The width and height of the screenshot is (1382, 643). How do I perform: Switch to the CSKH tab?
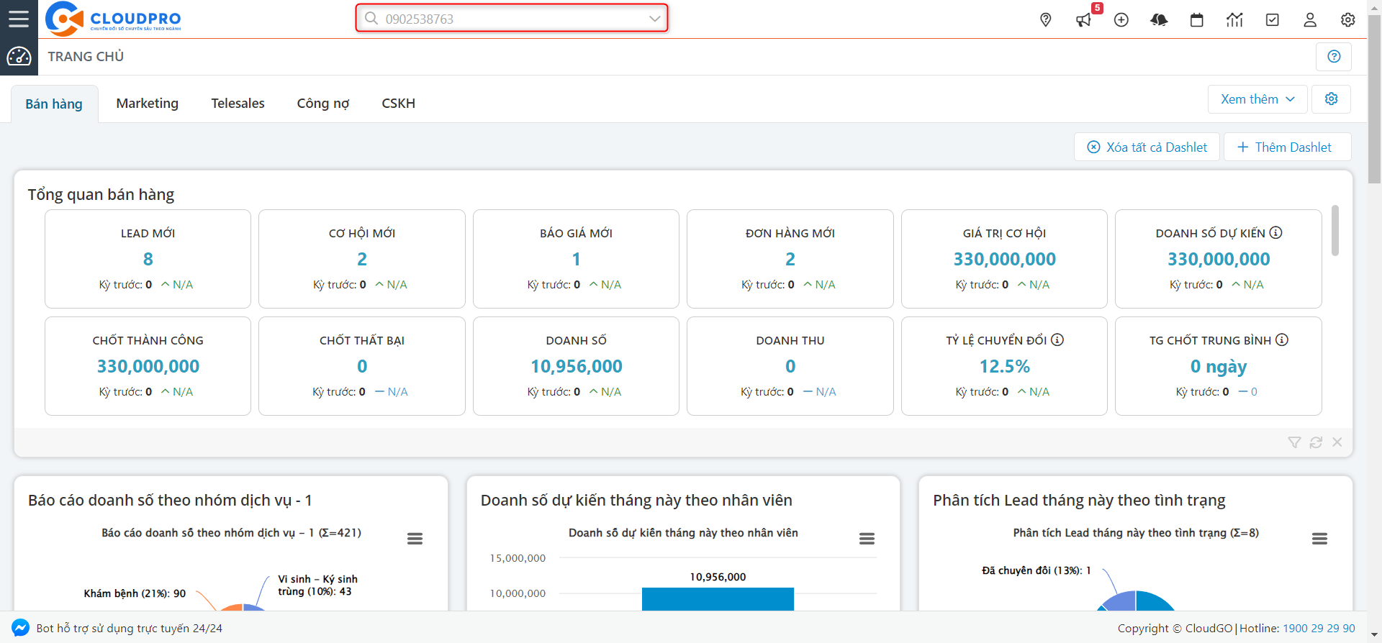tap(398, 104)
